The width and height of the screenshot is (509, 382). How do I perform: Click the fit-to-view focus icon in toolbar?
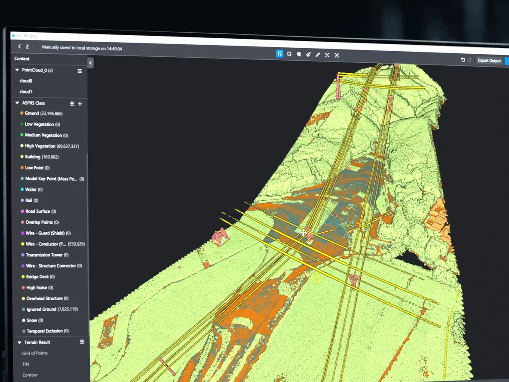(337, 55)
